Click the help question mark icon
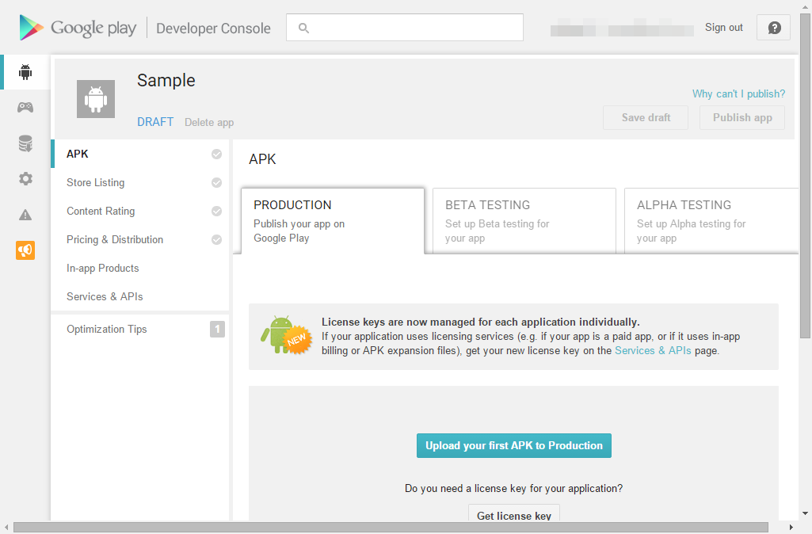Viewport: 812px width, 534px height. [774, 28]
